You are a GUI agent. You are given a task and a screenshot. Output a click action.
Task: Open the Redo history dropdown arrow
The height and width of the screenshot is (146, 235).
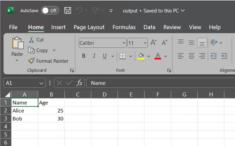(x=102, y=10)
